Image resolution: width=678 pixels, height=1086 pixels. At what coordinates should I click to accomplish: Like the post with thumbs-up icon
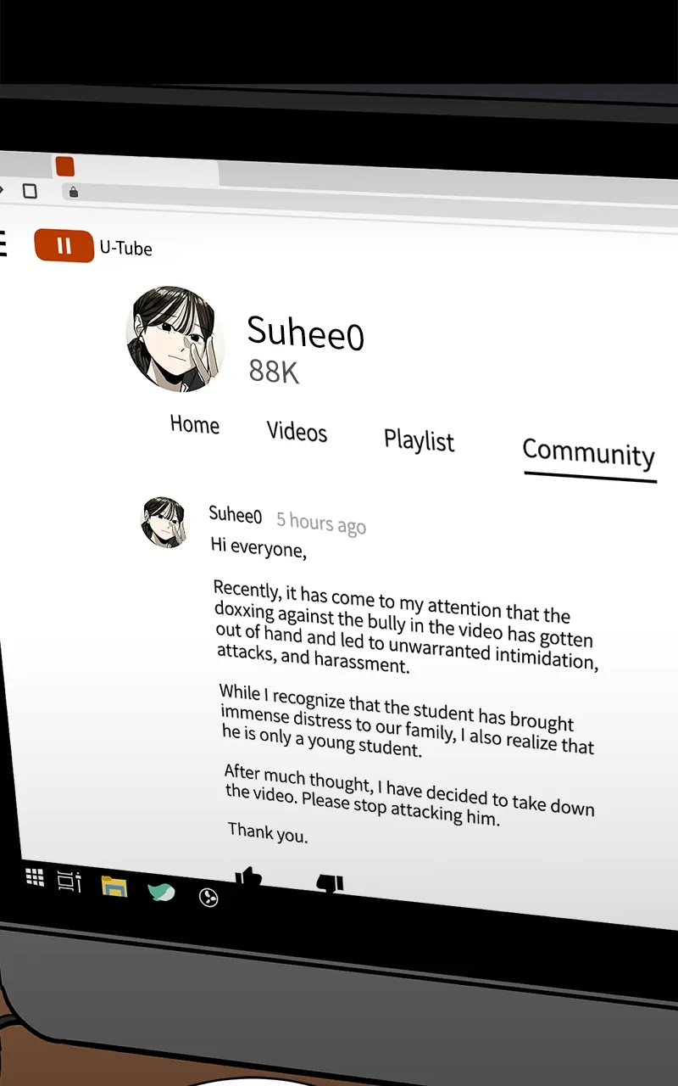click(247, 876)
